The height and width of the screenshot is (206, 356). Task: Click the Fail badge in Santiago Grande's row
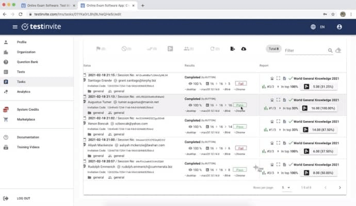[x=241, y=83]
